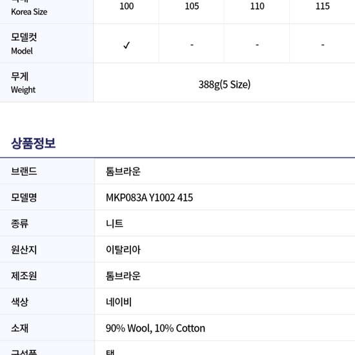Image resolution: width=355 pixels, height=355 pixels.
Task: Click model name MKP083A Y1002 415
Action: click(x=150, y=198)
